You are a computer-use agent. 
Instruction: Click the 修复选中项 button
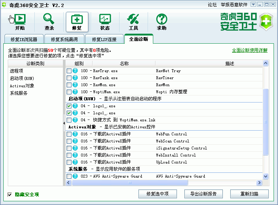158,194
